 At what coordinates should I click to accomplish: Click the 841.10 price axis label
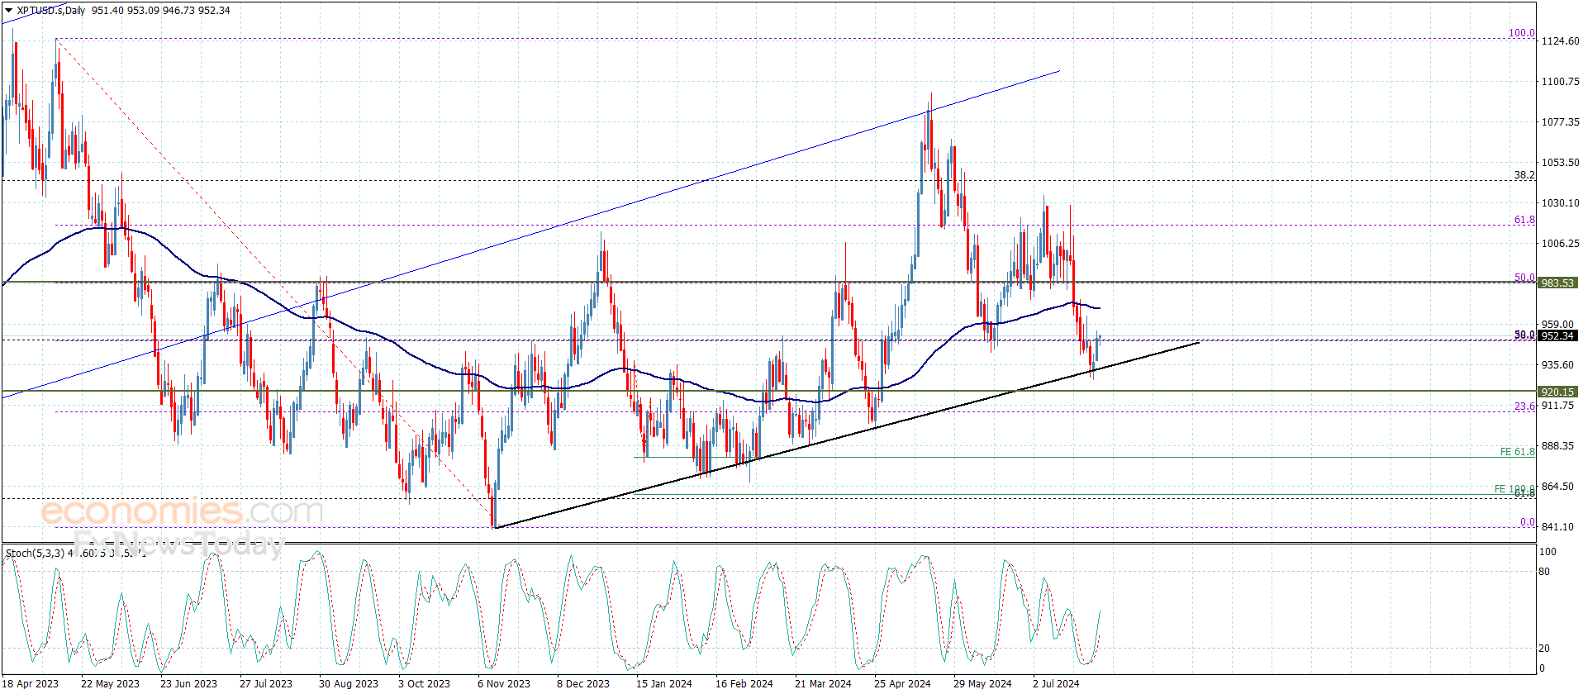(x=1558, y=527)
